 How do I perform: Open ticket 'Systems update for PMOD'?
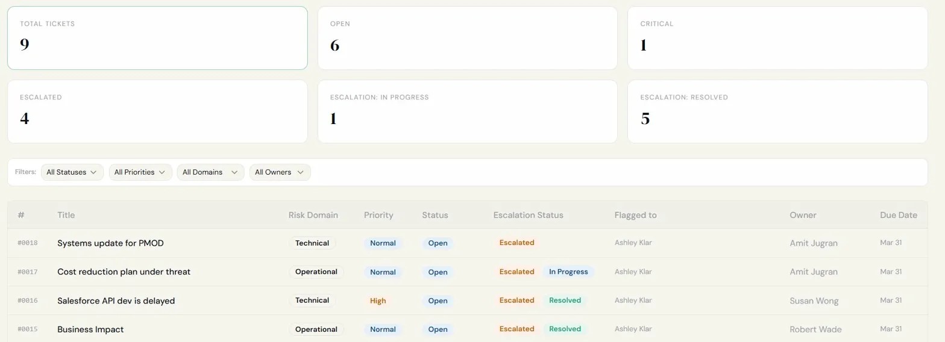110,243
